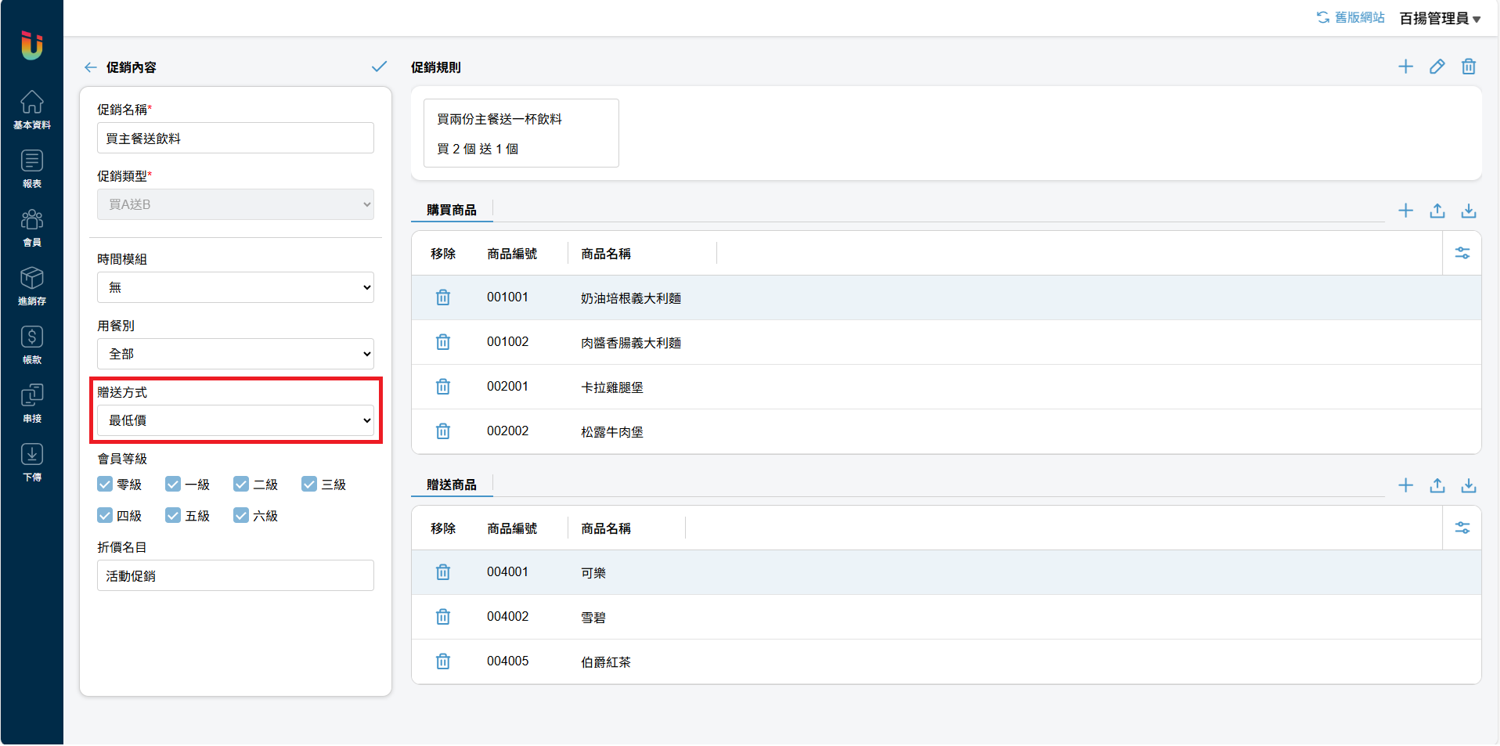Open column settings for 贈送商品 table
This screenshot has width=1500, height=746.
(x=1462, y=528)
